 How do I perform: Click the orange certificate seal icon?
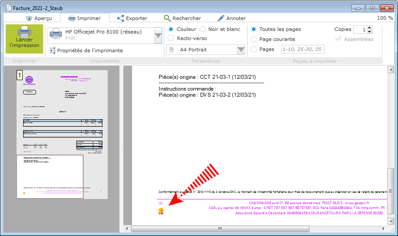pos(161,211)
